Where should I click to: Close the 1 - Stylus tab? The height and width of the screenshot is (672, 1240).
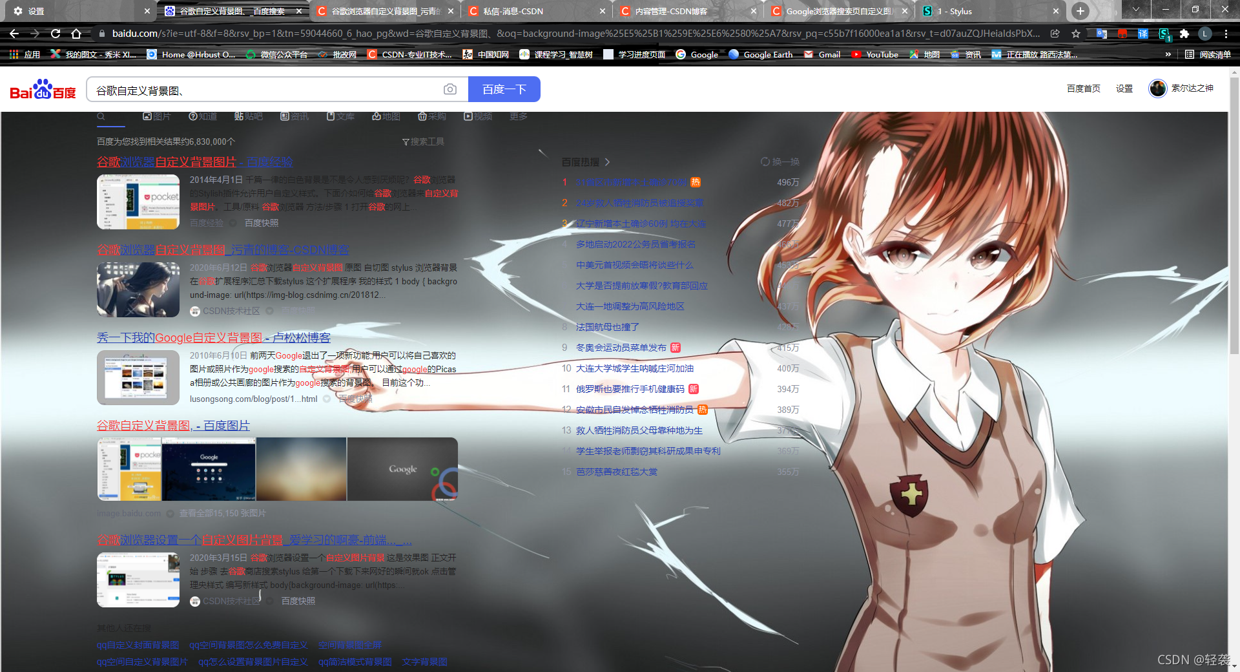[x=1056, y=11]
